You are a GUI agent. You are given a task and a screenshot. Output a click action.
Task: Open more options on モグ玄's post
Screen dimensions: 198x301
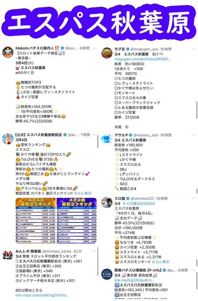click(193, 49)
